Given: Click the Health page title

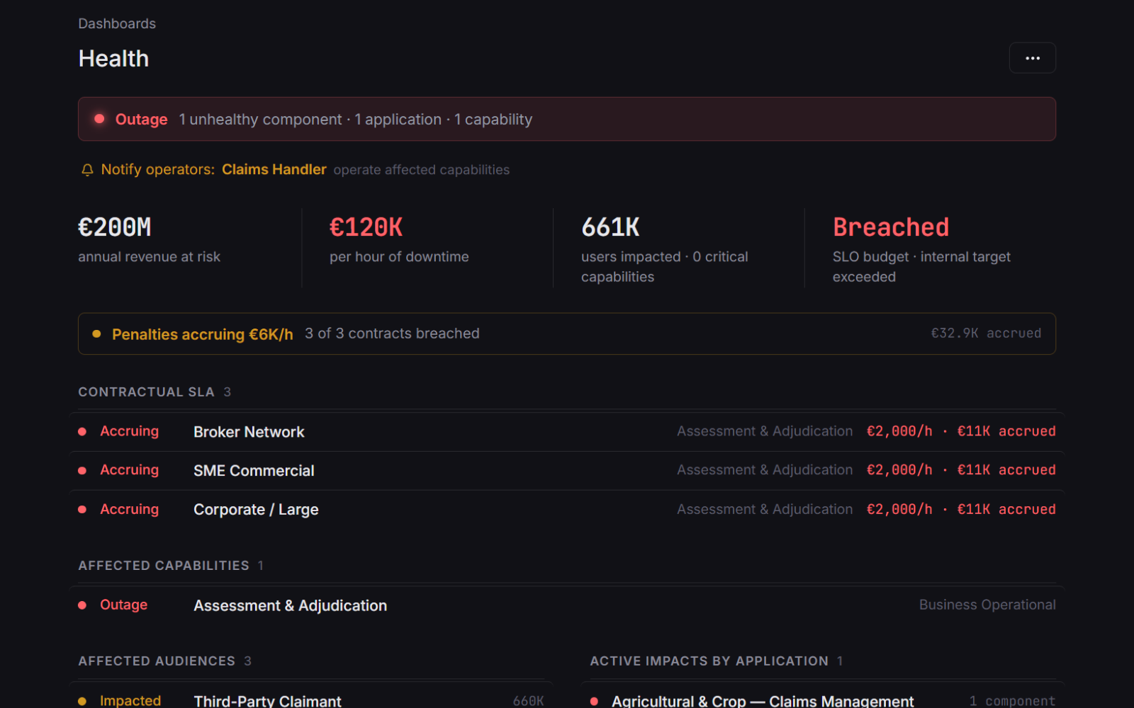Looking at the screenshot, I should click(113, 59).
